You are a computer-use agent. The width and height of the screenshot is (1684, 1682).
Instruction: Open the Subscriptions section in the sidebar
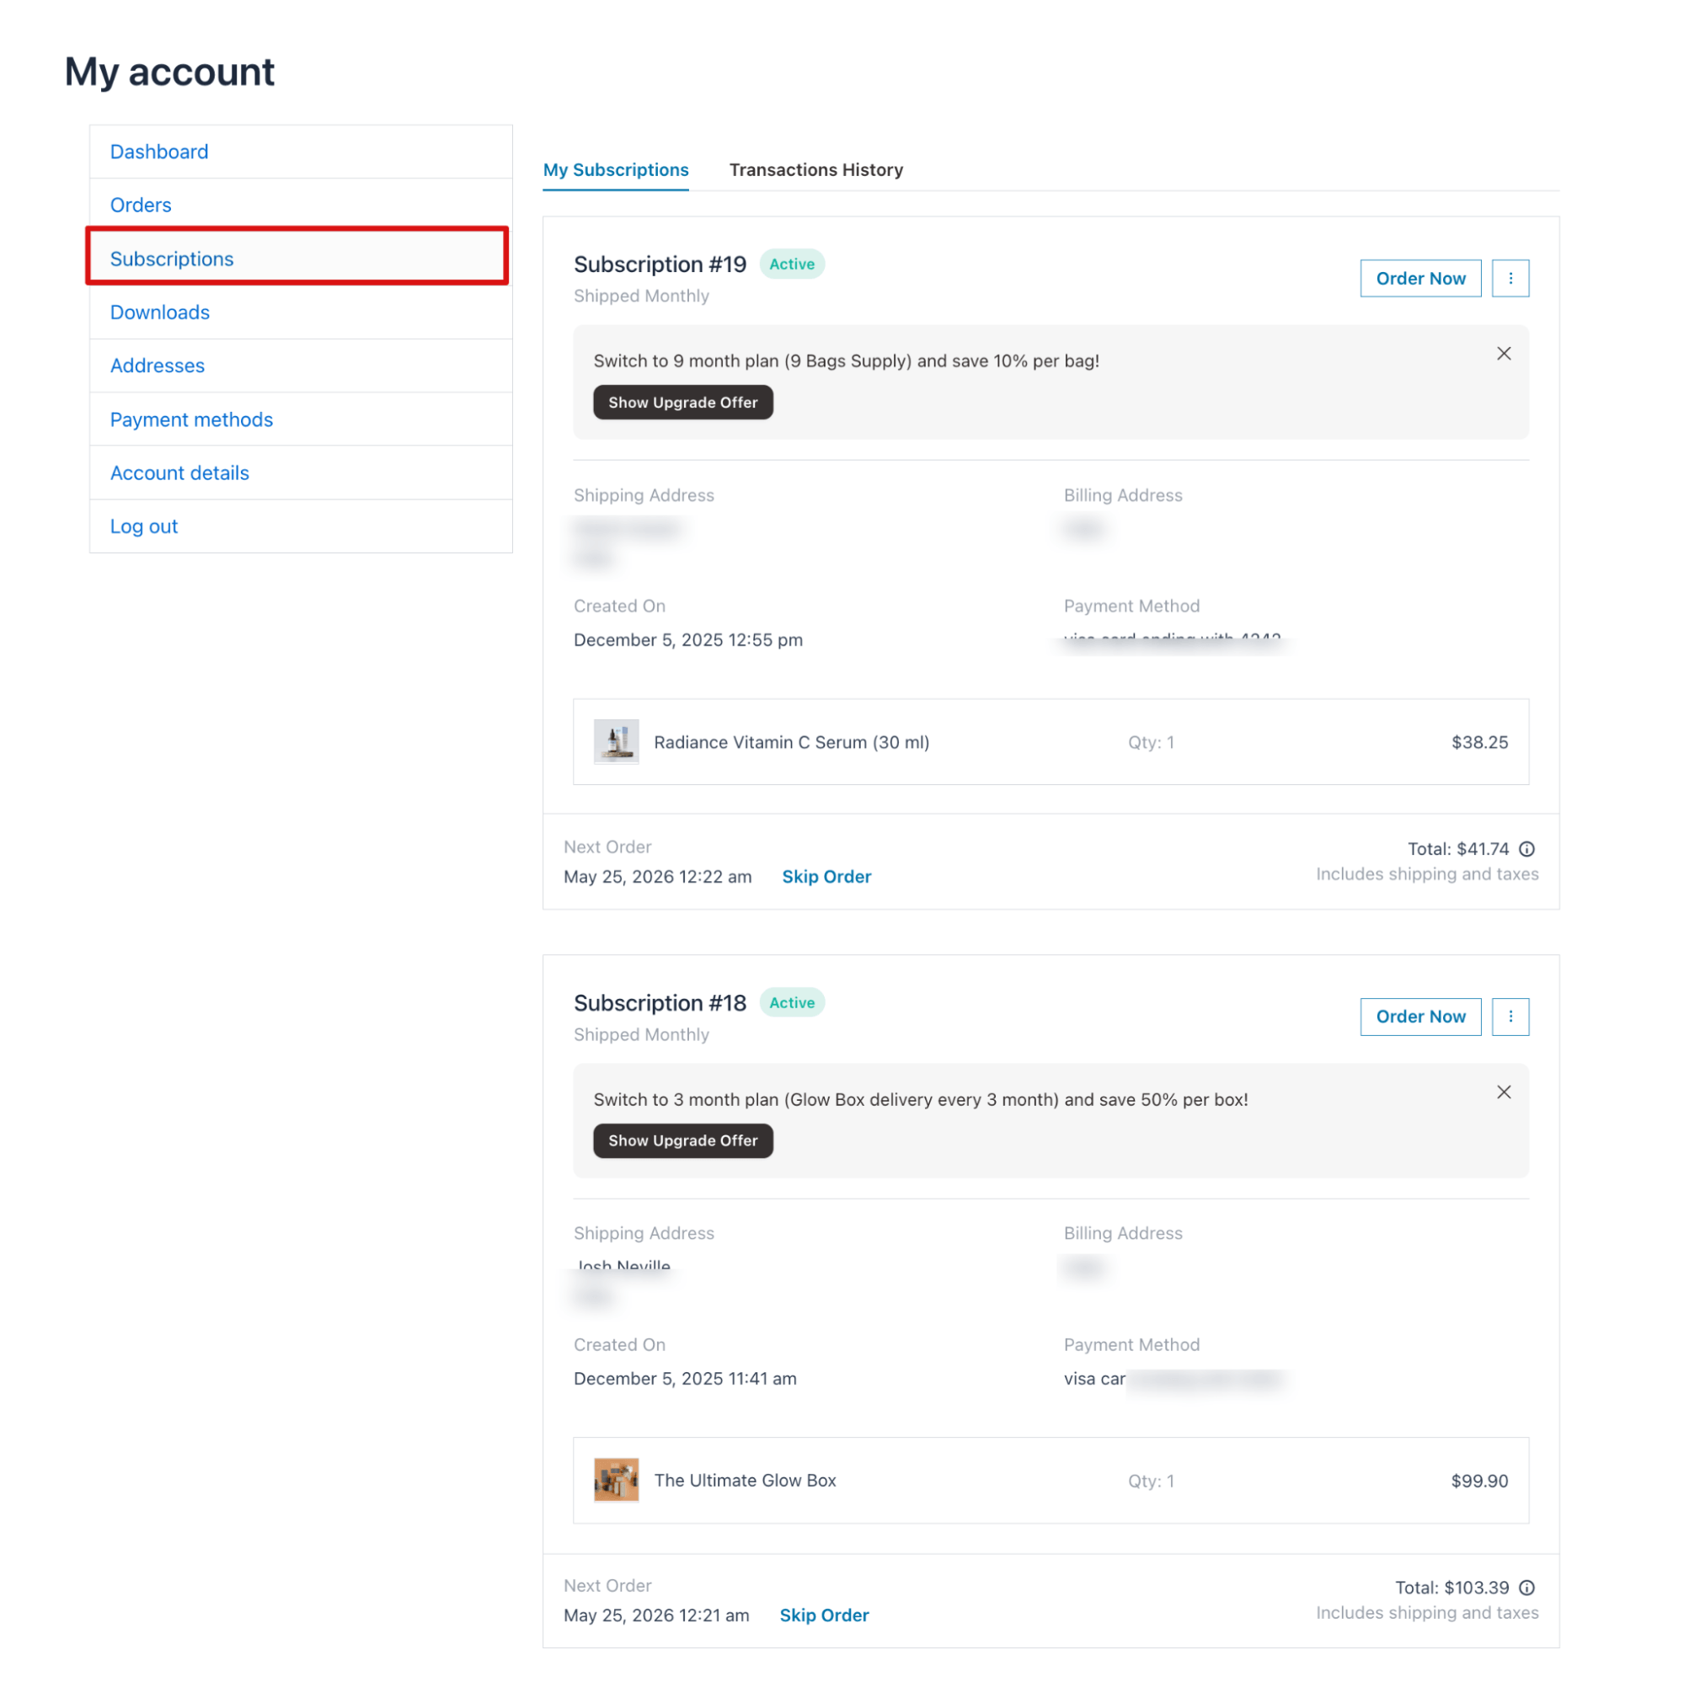coord(172,258)
